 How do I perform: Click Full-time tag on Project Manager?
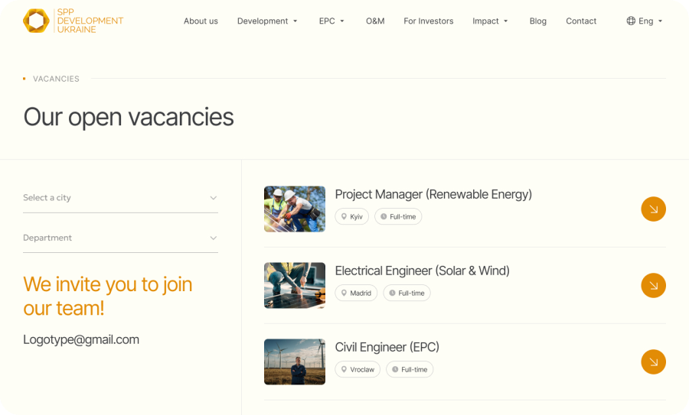(x=398, y=217)
